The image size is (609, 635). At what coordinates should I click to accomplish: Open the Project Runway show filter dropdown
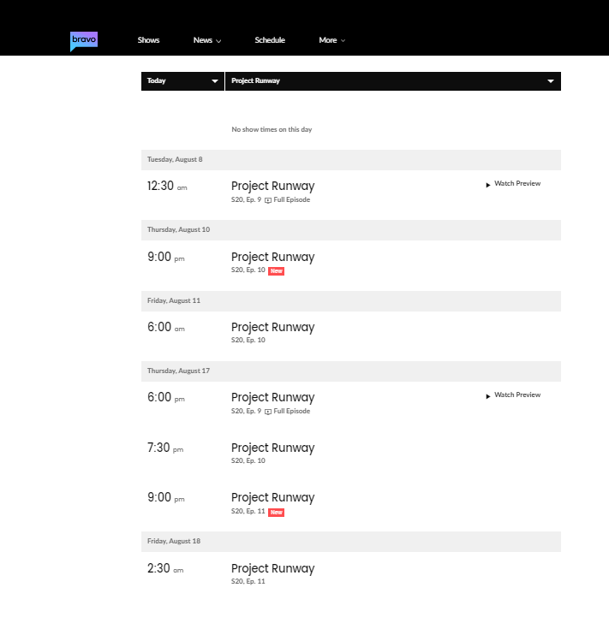[393, 81]
